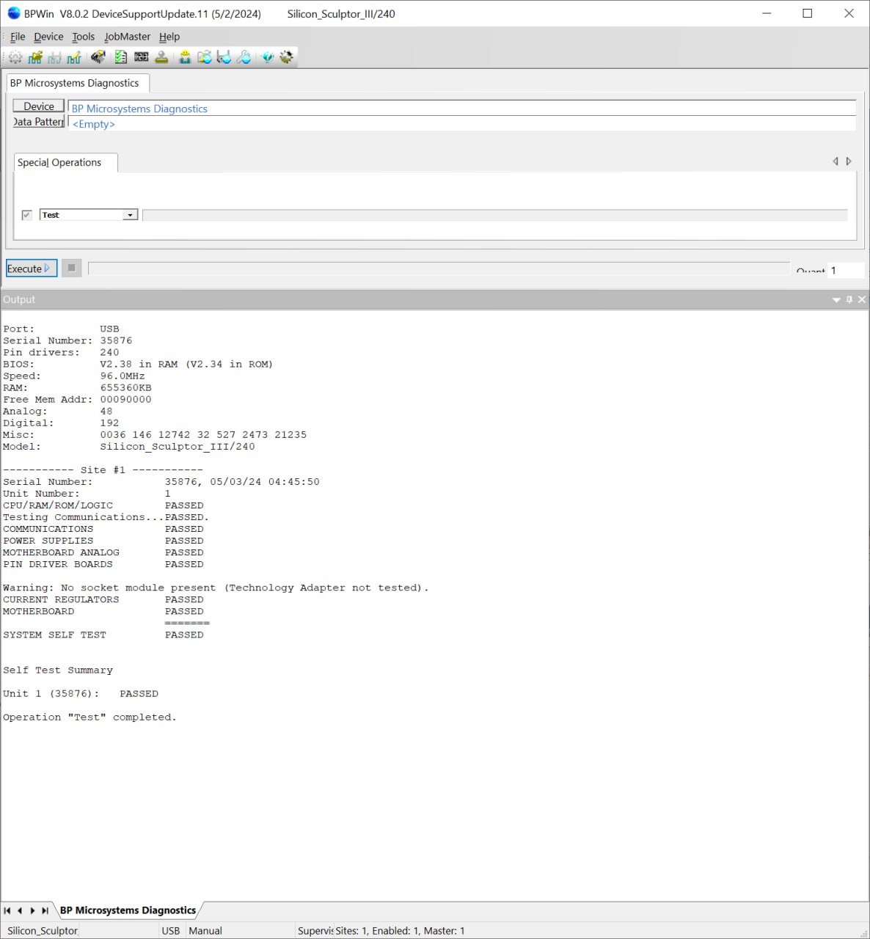Click the job wrench settings icon
Image resolution: width=870 pixels, height=939 pixels.
pos(244,57)
